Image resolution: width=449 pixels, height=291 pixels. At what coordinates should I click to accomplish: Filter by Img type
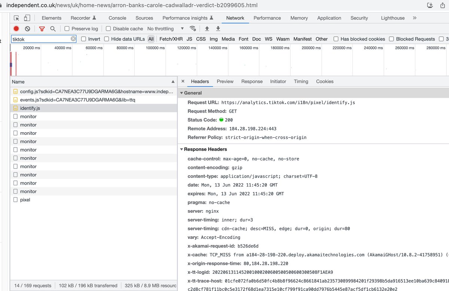click(x=214, y=39)
